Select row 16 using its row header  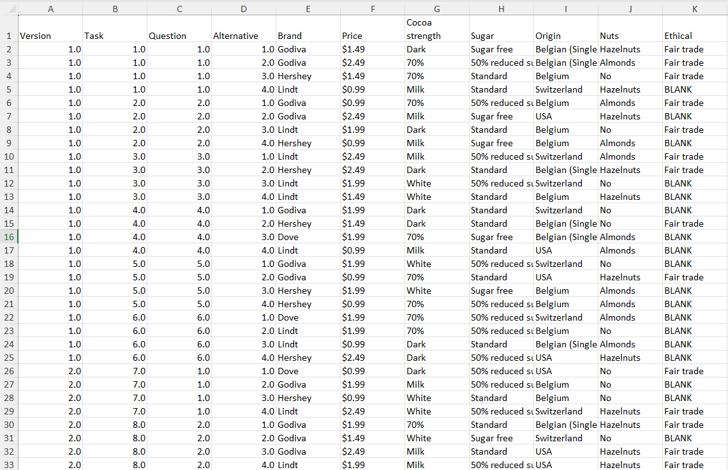(x=9, y=237)
